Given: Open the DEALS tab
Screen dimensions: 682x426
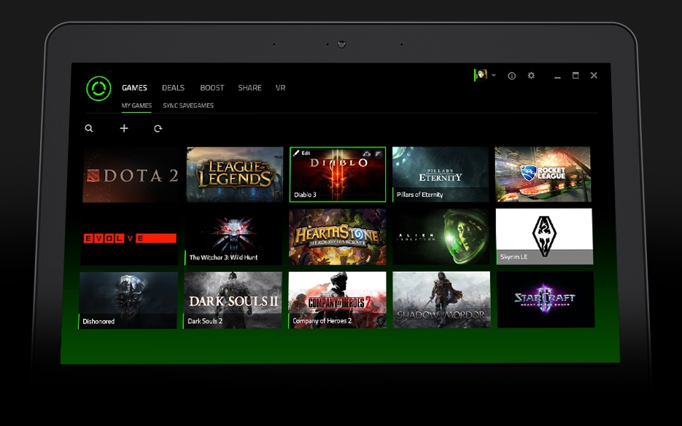Looking at the screenshot, I should point(173,87).
